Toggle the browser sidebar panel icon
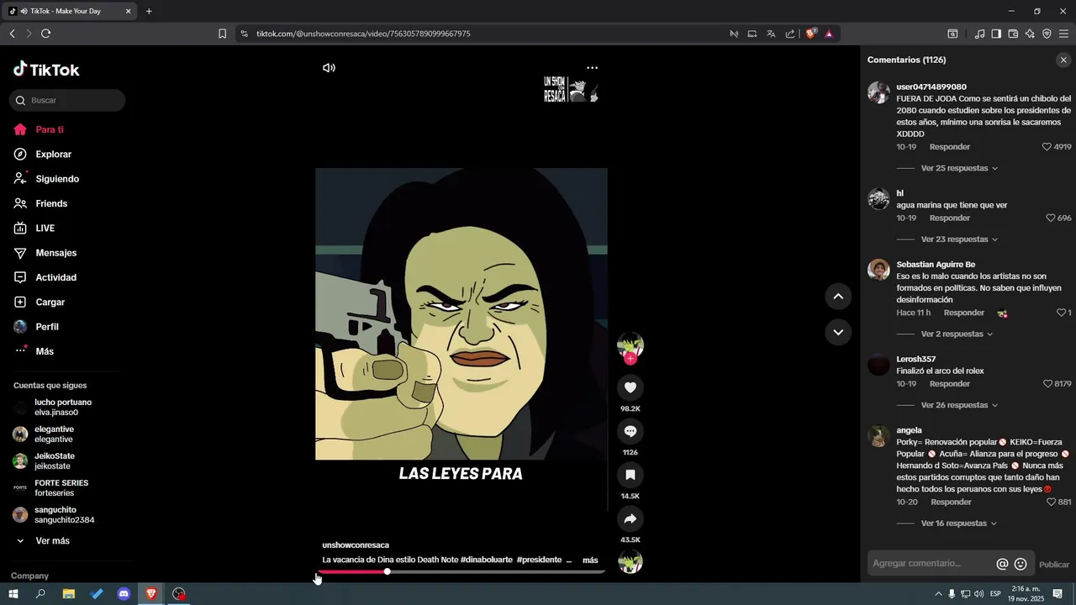The image size is (1076, 605). pyautogui.click(x=996, y=34)
